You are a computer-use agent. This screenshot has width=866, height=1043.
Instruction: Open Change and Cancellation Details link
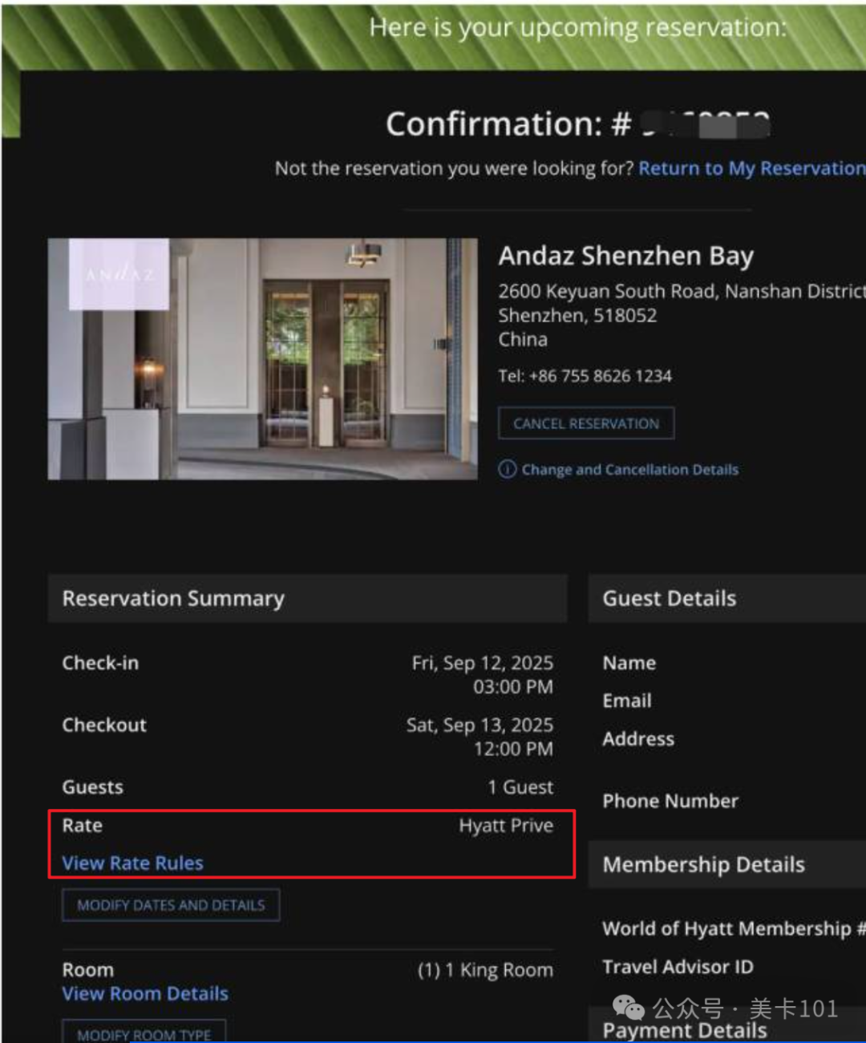pos(630,470)
